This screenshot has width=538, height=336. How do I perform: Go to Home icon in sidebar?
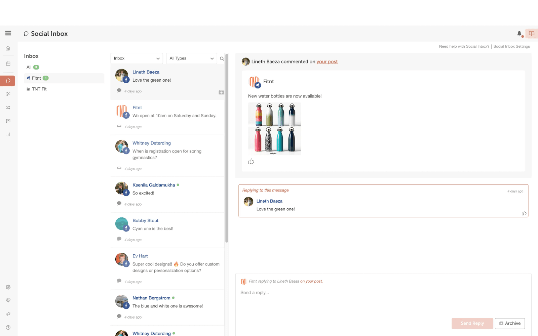point(8,48)
